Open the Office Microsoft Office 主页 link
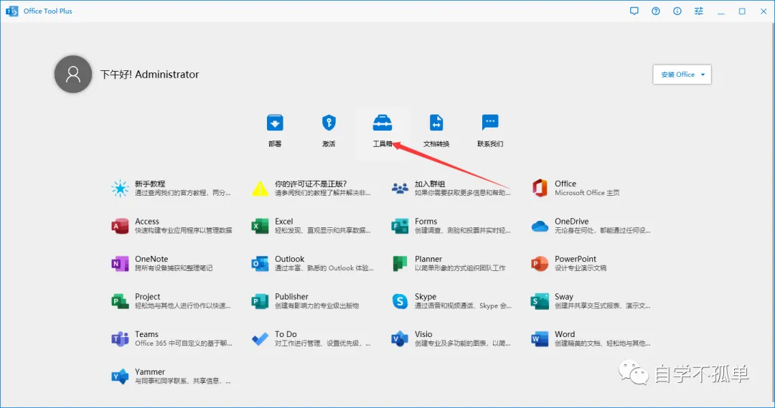Viewport: 775px width, 408px height. point(576,188)
